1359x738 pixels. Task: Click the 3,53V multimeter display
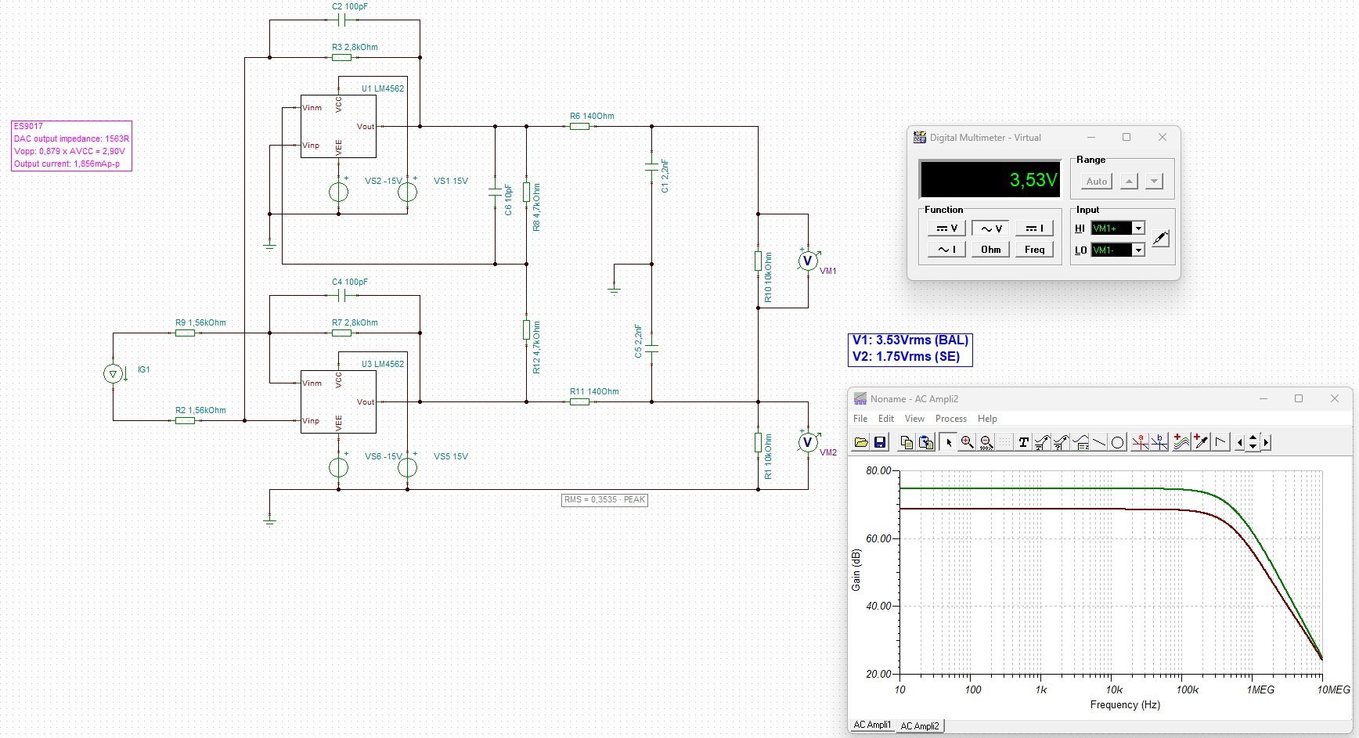[990, 180]
